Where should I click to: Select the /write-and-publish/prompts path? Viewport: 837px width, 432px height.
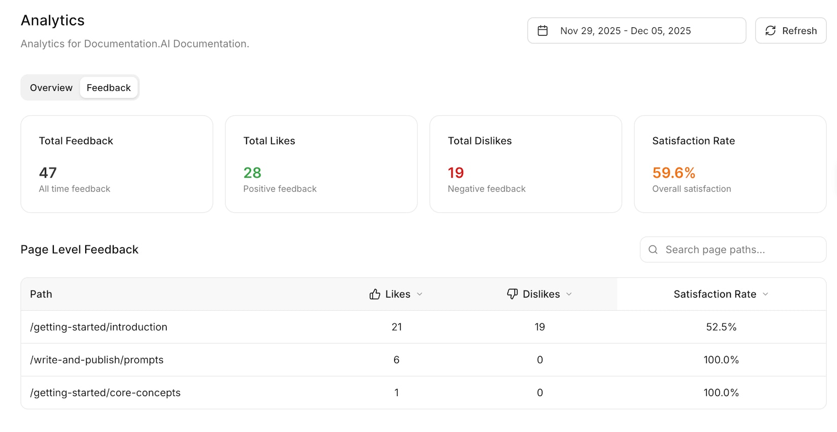[x=97, y=360]
